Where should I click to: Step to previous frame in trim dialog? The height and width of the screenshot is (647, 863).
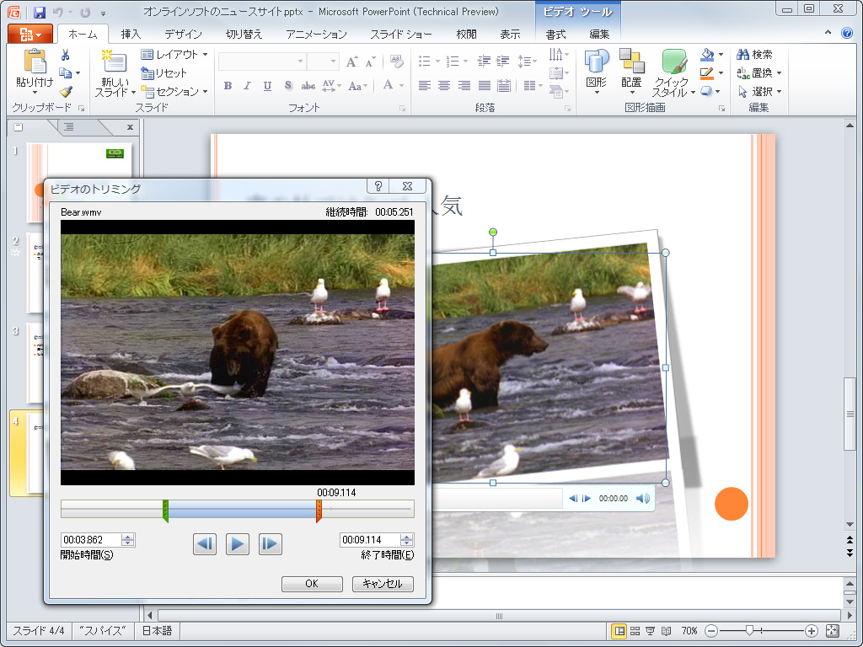pos(205,544)
